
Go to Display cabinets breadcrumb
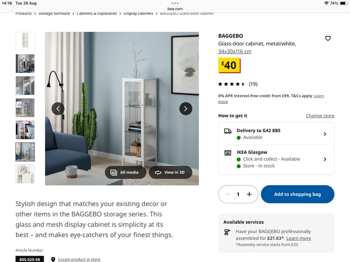pos(139,14)
